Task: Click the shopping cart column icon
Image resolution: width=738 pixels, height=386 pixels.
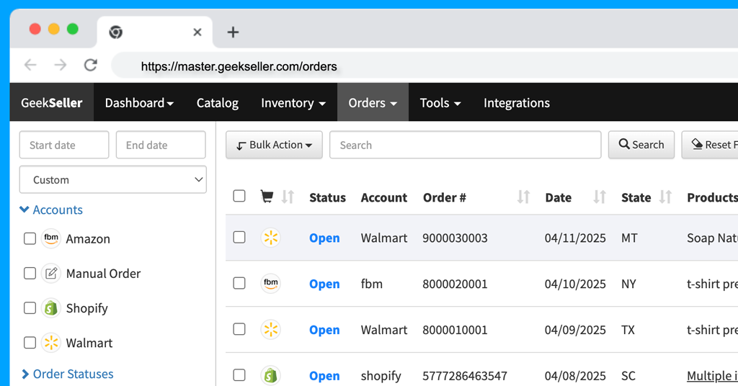Action: pos(267,197)
